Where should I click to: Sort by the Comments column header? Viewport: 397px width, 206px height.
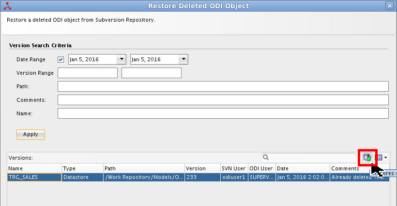tap(360, 168)
